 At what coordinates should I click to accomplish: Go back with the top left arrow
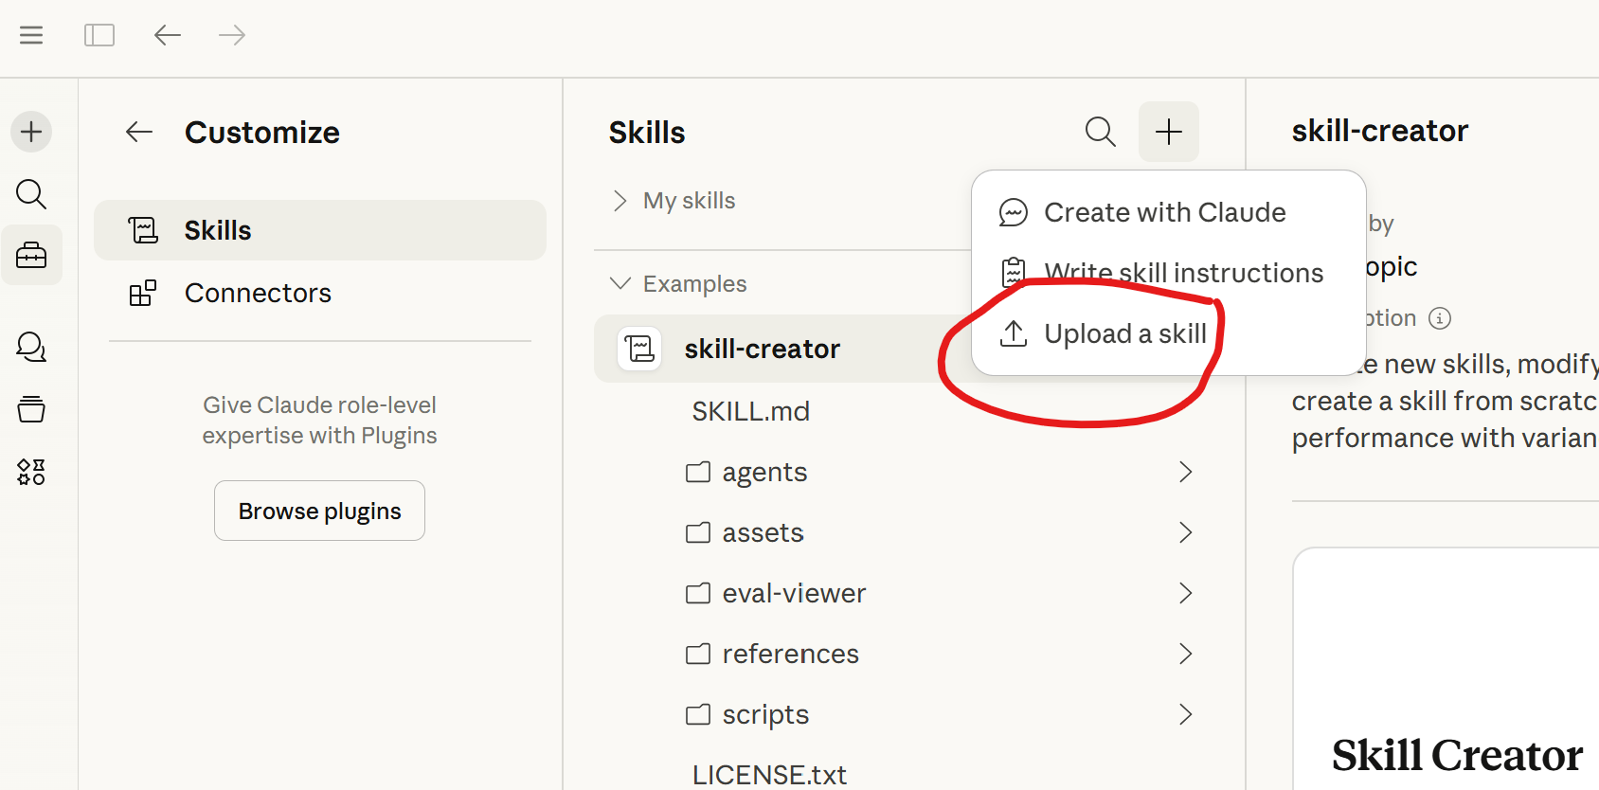click(x=168, y=35)
